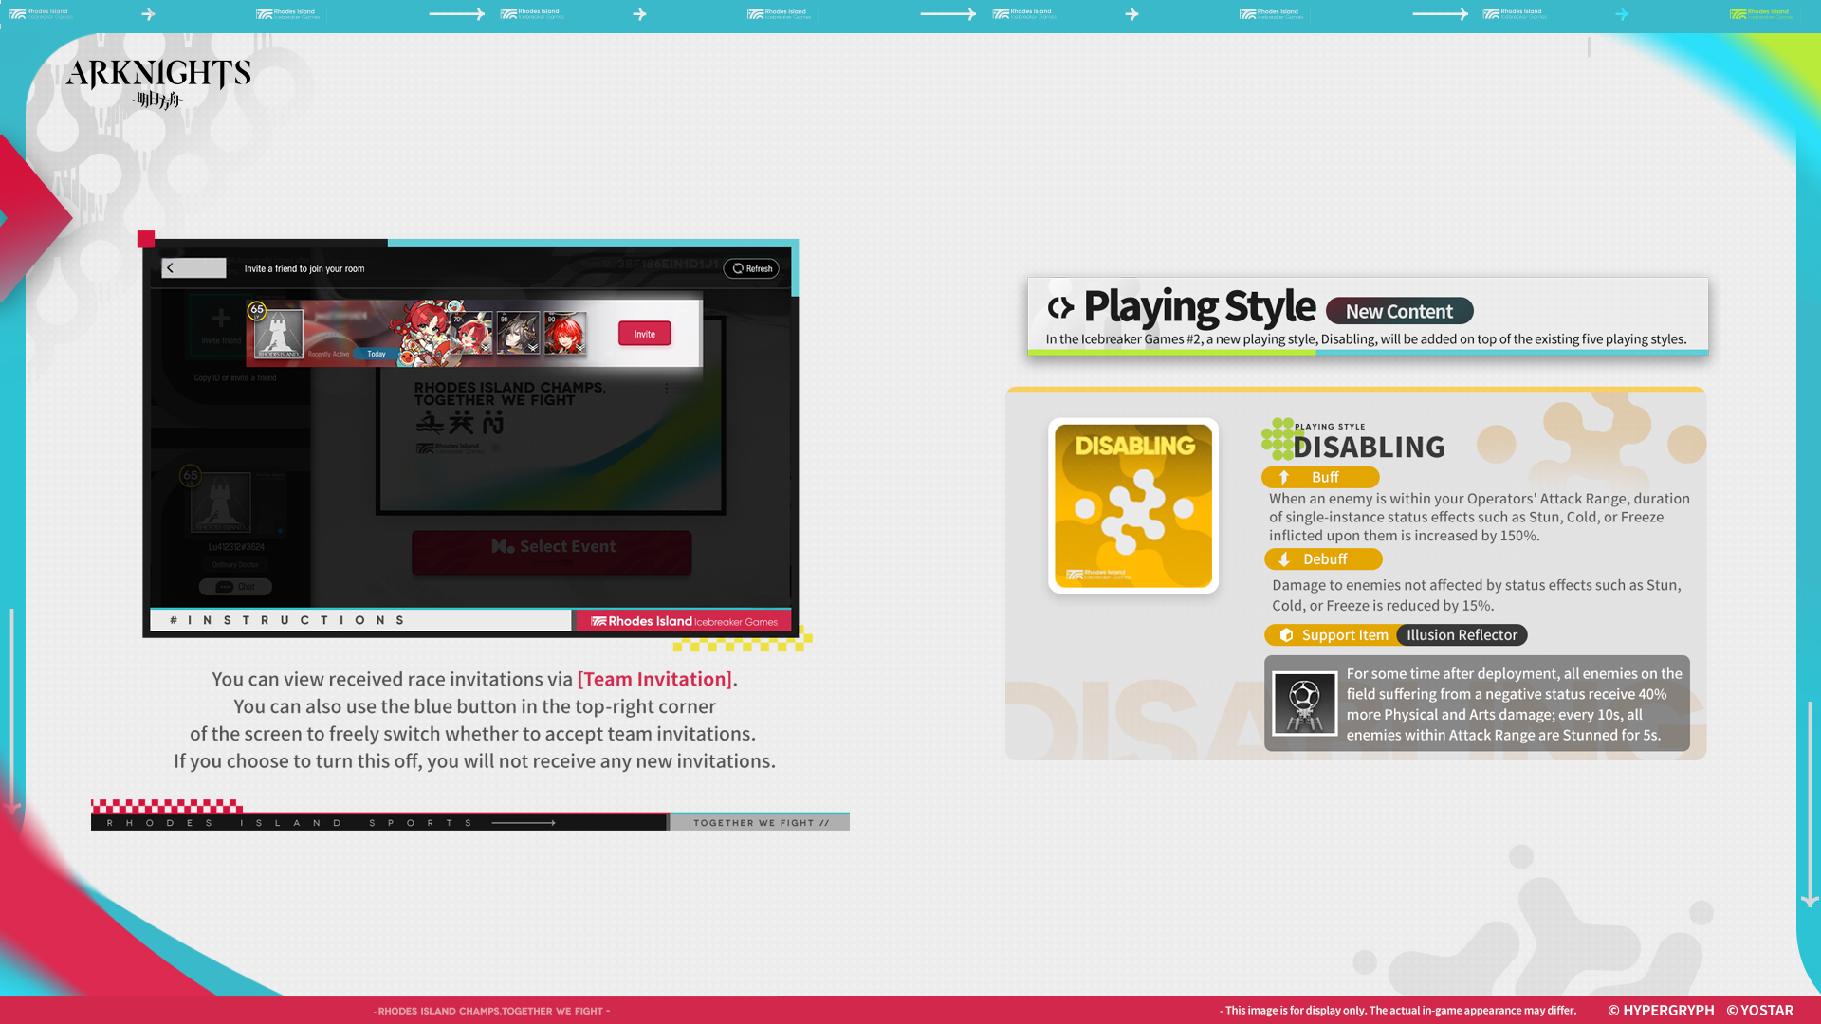Select the level 70 operator portrait
The width and height of the screenshot is (1821, 1024).
pos(471,334)
